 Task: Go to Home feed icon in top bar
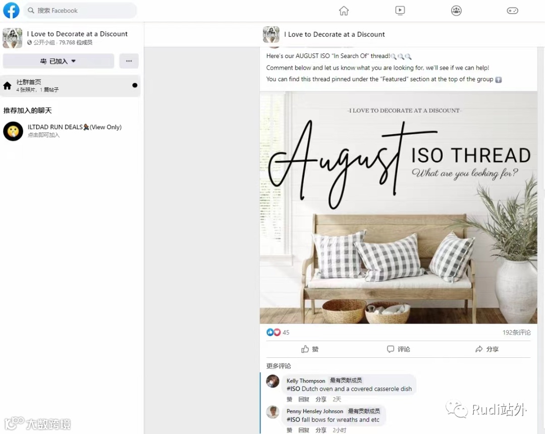(x=344, y=11)
